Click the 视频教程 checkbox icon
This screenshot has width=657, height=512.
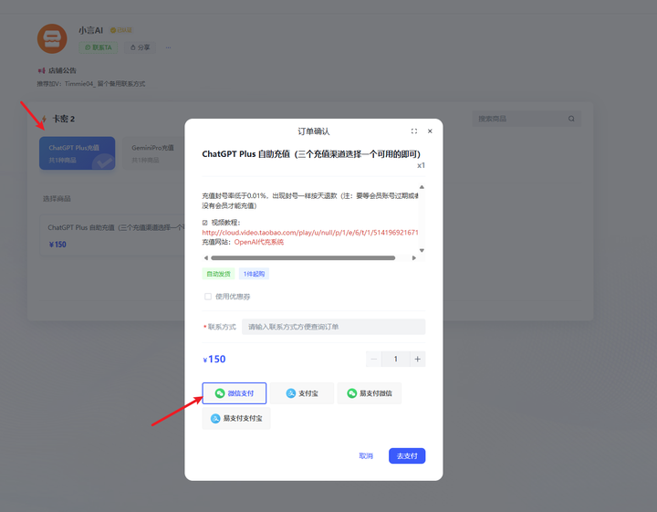click(x=205, y=223)
